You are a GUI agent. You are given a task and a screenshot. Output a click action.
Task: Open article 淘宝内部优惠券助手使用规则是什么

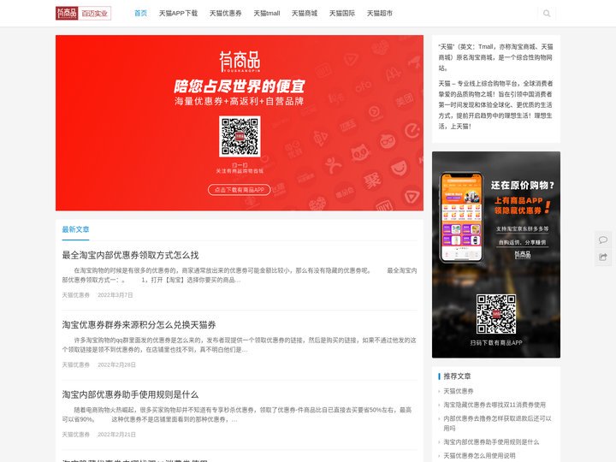coord(130,394)
